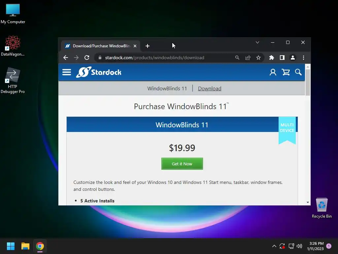Follow the Download link

pos(210,89)
